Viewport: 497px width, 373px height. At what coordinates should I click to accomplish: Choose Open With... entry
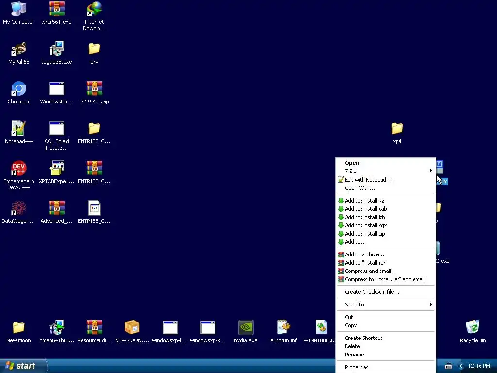click(386, 188)
